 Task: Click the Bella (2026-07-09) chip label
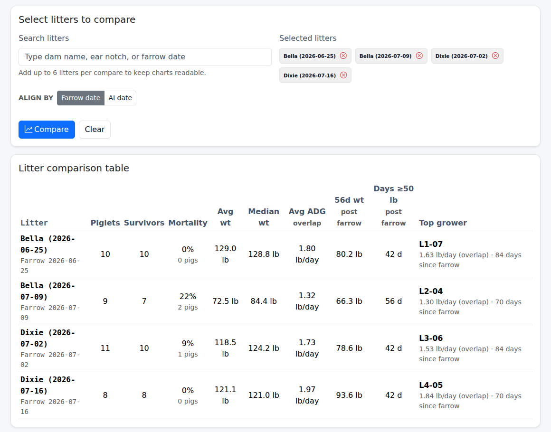(385, 56)
